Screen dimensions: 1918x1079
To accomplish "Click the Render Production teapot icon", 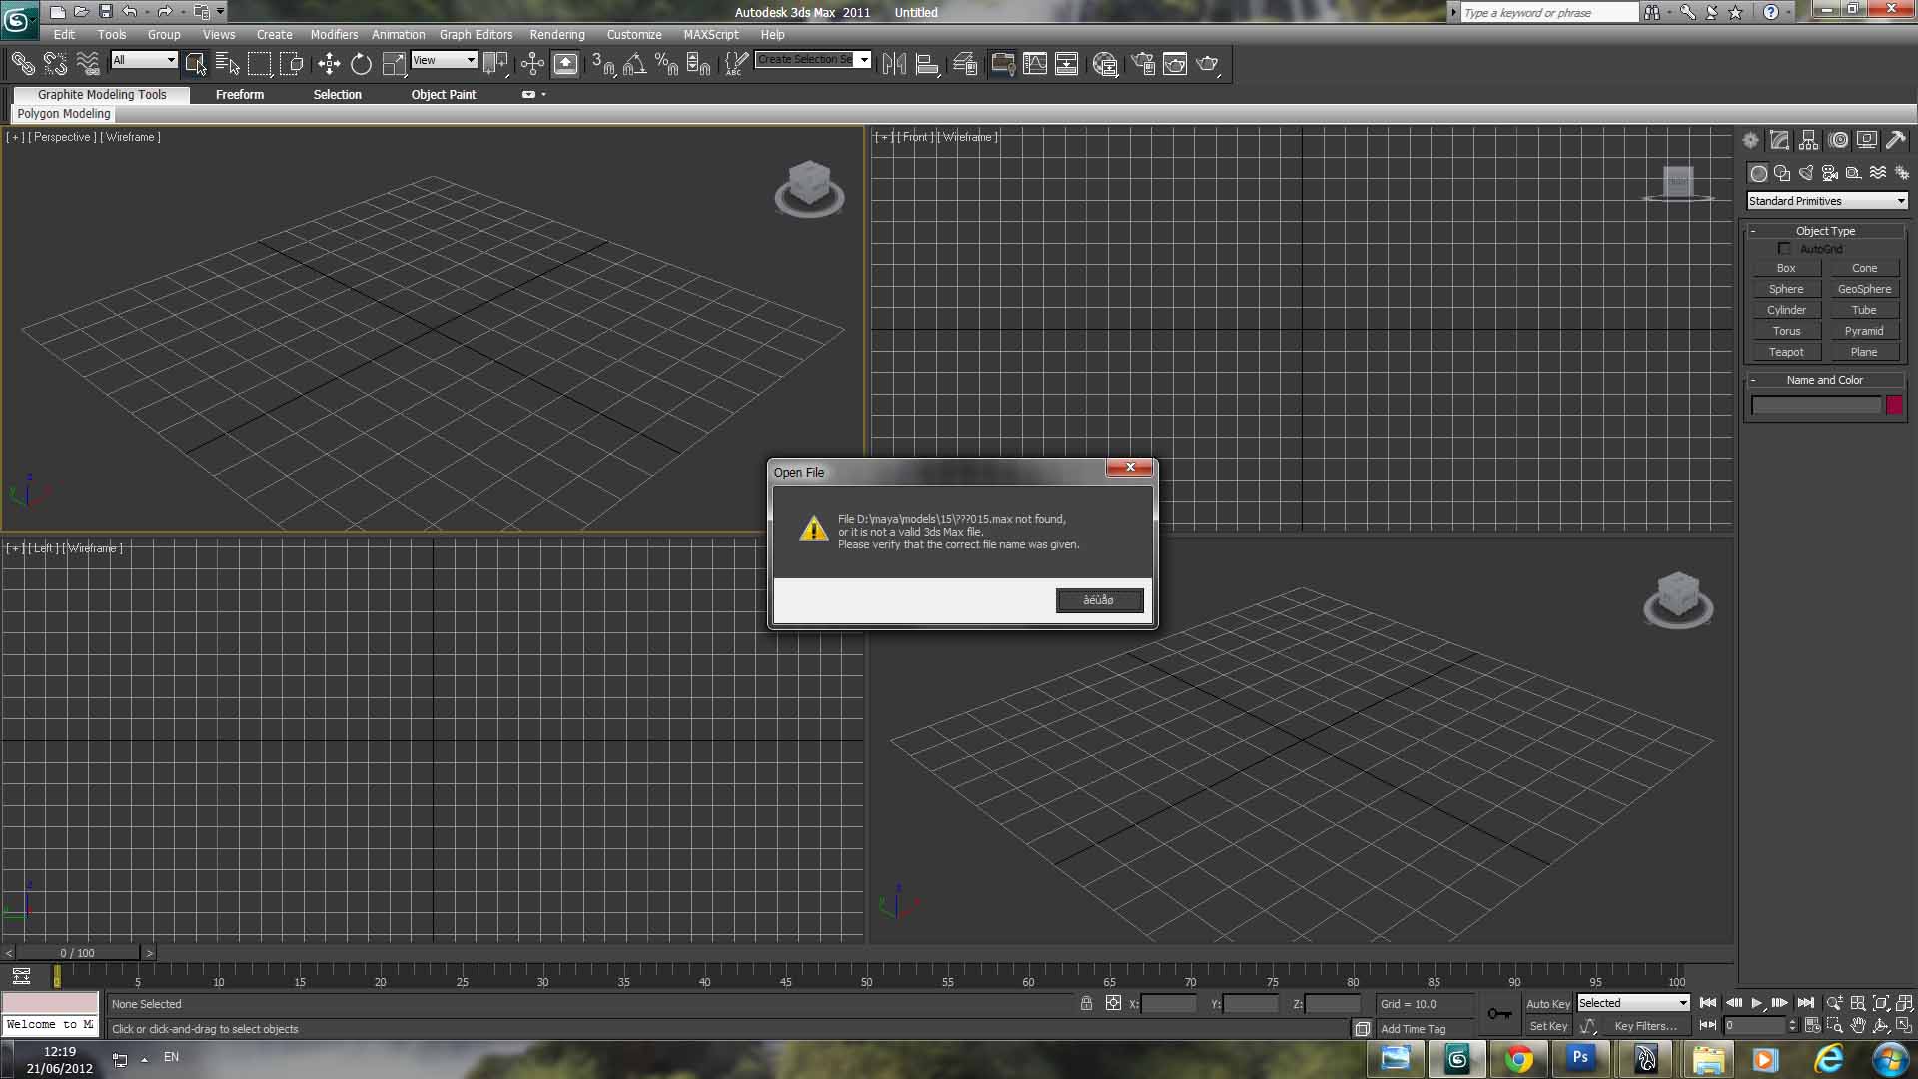I will click(1207, 64).
